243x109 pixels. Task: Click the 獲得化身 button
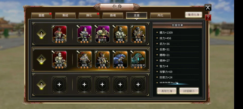(x=194, y=15)
